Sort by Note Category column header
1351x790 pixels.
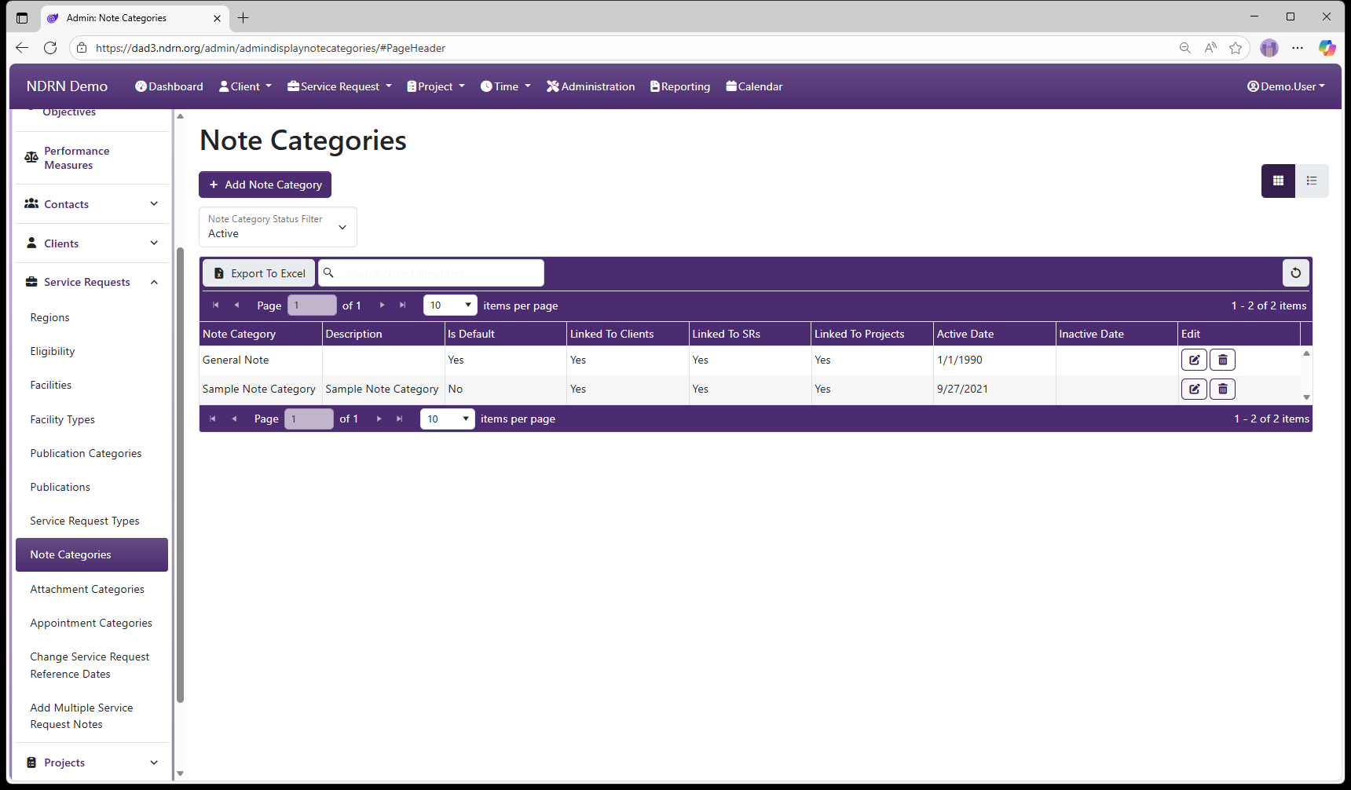261,334
